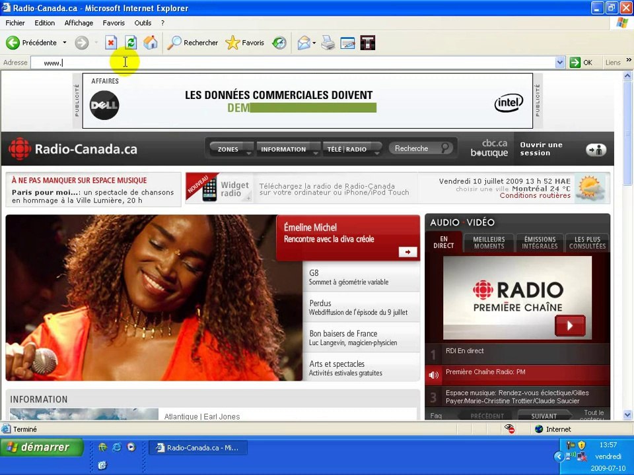Open History clock icon in toolbar
Viewport: 634px width, 475px height.
coord(279,42)
